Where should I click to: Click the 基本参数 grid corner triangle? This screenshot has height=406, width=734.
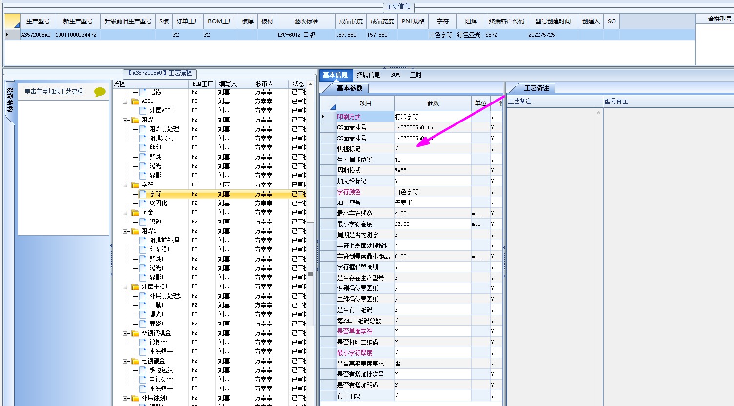[x=329, y=103]
